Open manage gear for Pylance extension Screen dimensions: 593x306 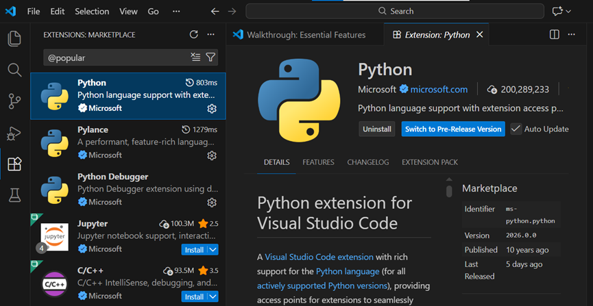click(212, 155)
